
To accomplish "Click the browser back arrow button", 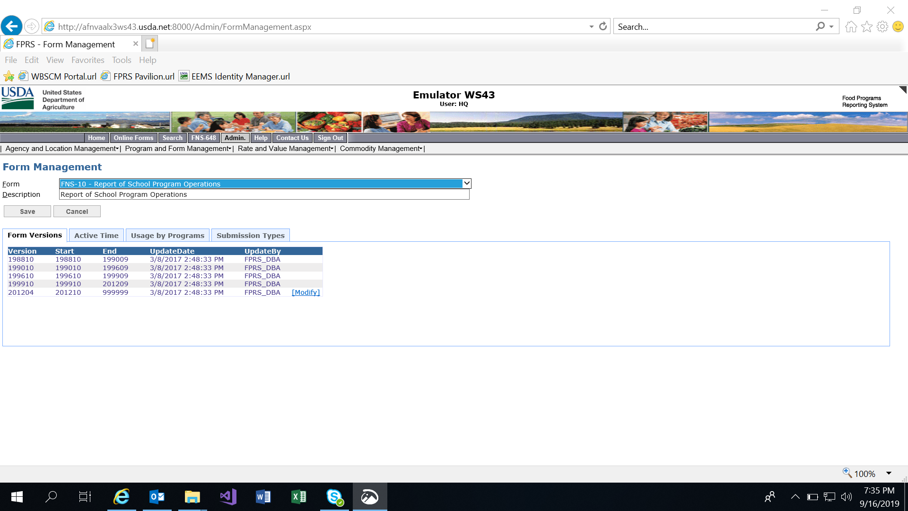I will click(x=12, y=26).
